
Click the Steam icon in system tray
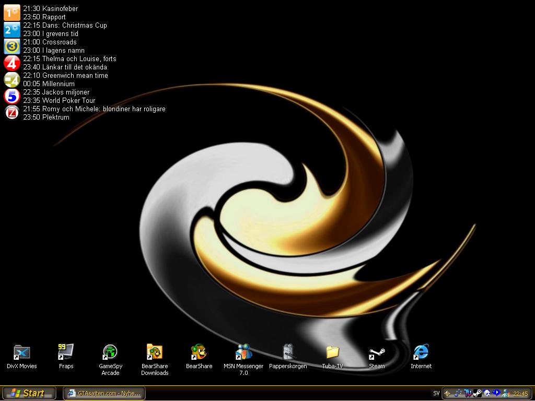click(478, 393)
